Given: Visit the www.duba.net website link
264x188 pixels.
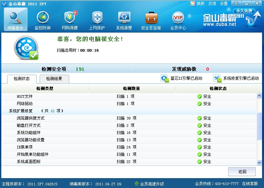Looking at the screenshot, I should 220,24.
